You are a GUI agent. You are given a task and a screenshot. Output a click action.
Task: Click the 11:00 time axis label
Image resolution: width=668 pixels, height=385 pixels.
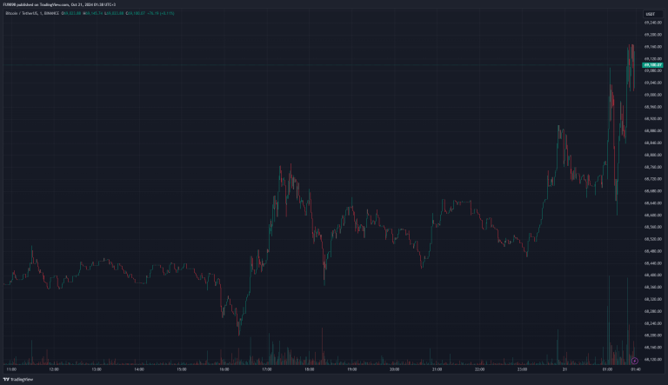[11, 369]
